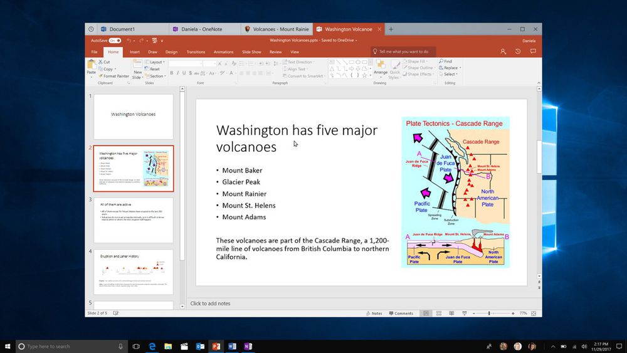Click the Share person icon
Image resolution: width=627 pixels, height=353 pixels.
coord(503,52)
